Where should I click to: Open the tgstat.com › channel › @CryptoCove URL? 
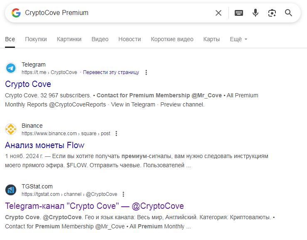[69, 194]
